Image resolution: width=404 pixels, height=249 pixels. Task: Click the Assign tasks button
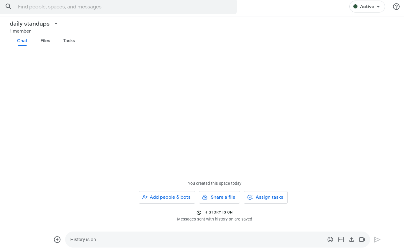click(x=266, y=197)
